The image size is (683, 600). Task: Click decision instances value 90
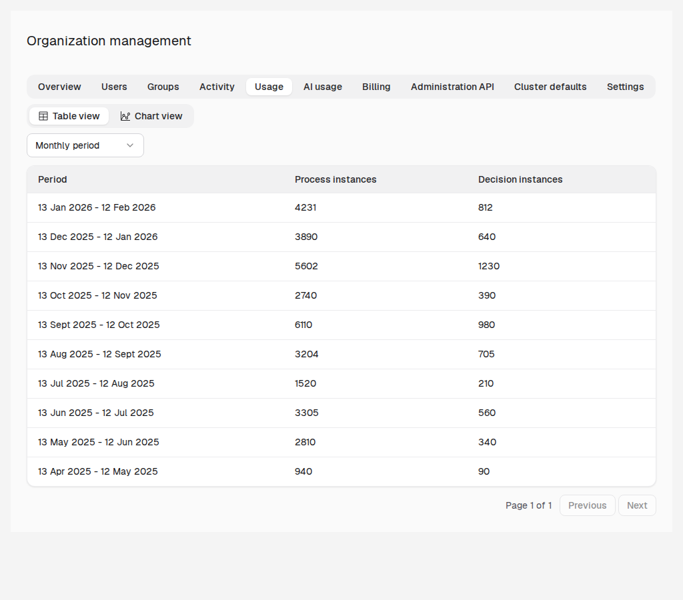pos(484,471)
